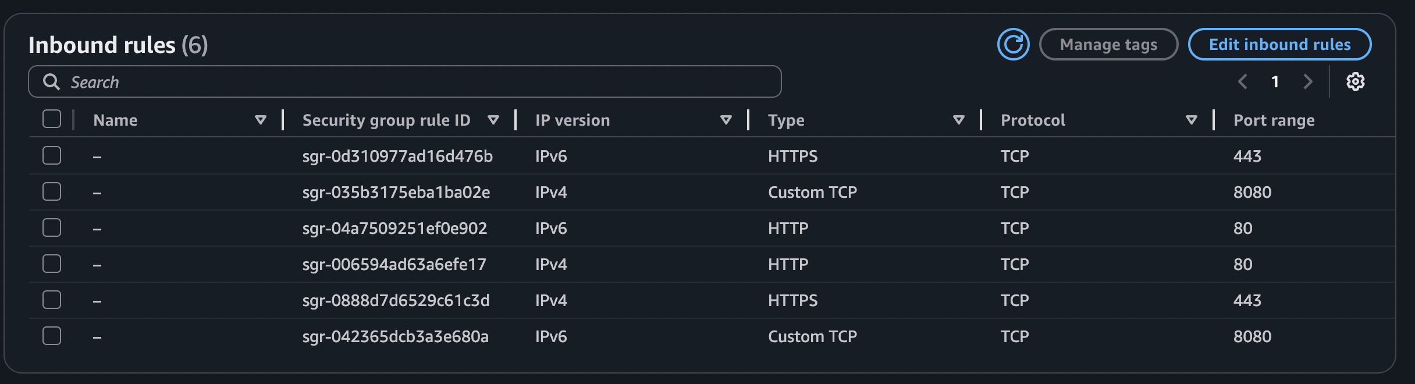Click into the Search rules field
The width and height of the screenshot is (1415, 384).
(x=407, y=82)
